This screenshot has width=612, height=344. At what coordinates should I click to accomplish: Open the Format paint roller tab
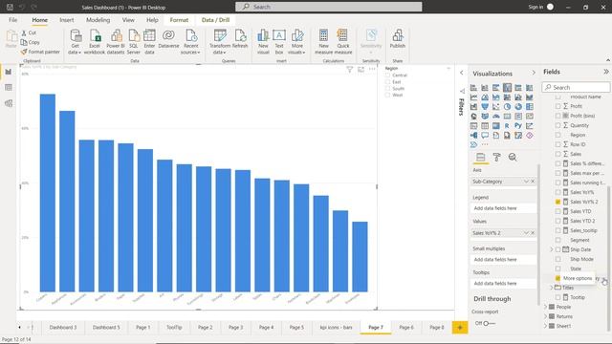(496, 157)
